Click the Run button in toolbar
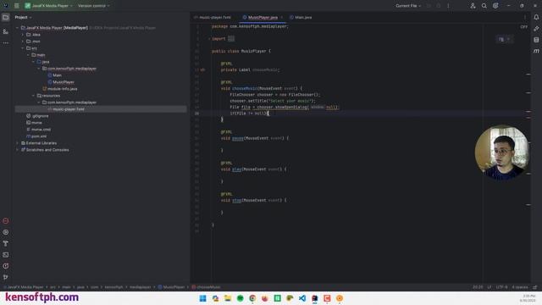This screenshot has height=305, width=542. pyautogui.click(x=429, y=6)
